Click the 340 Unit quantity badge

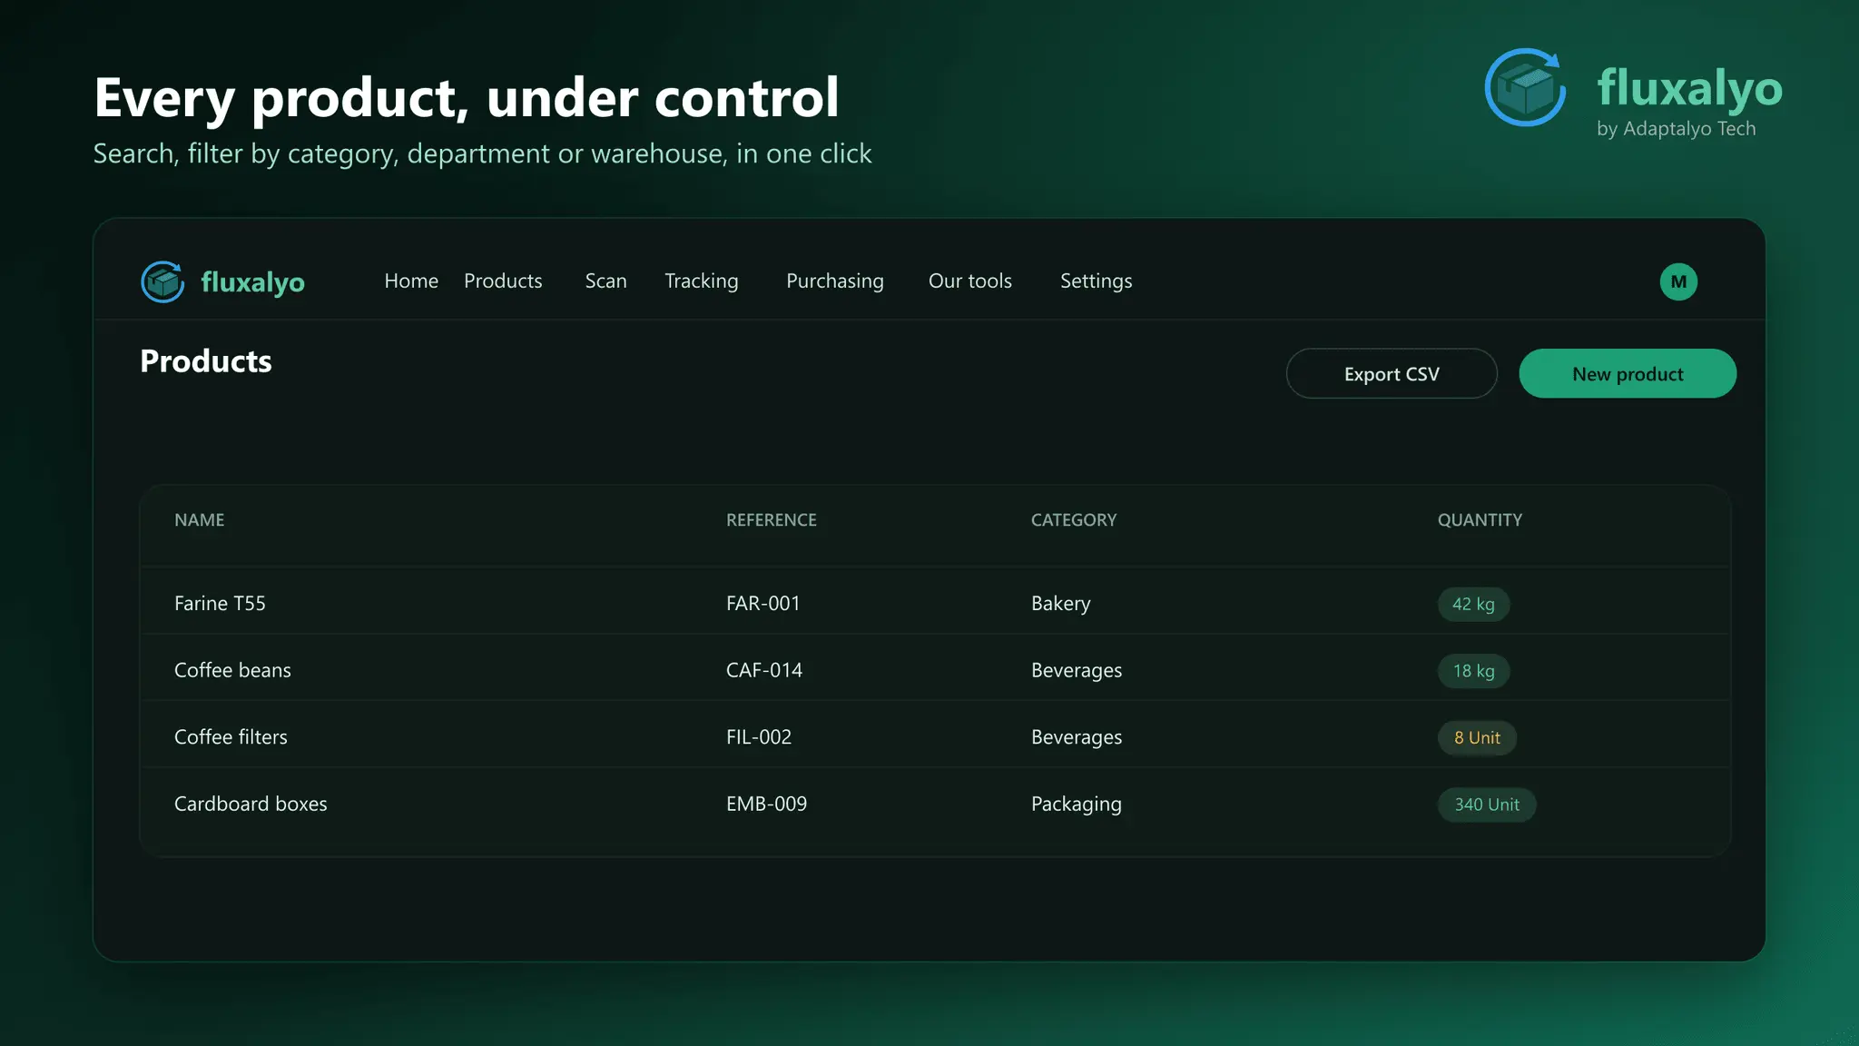pos(1487,804)
